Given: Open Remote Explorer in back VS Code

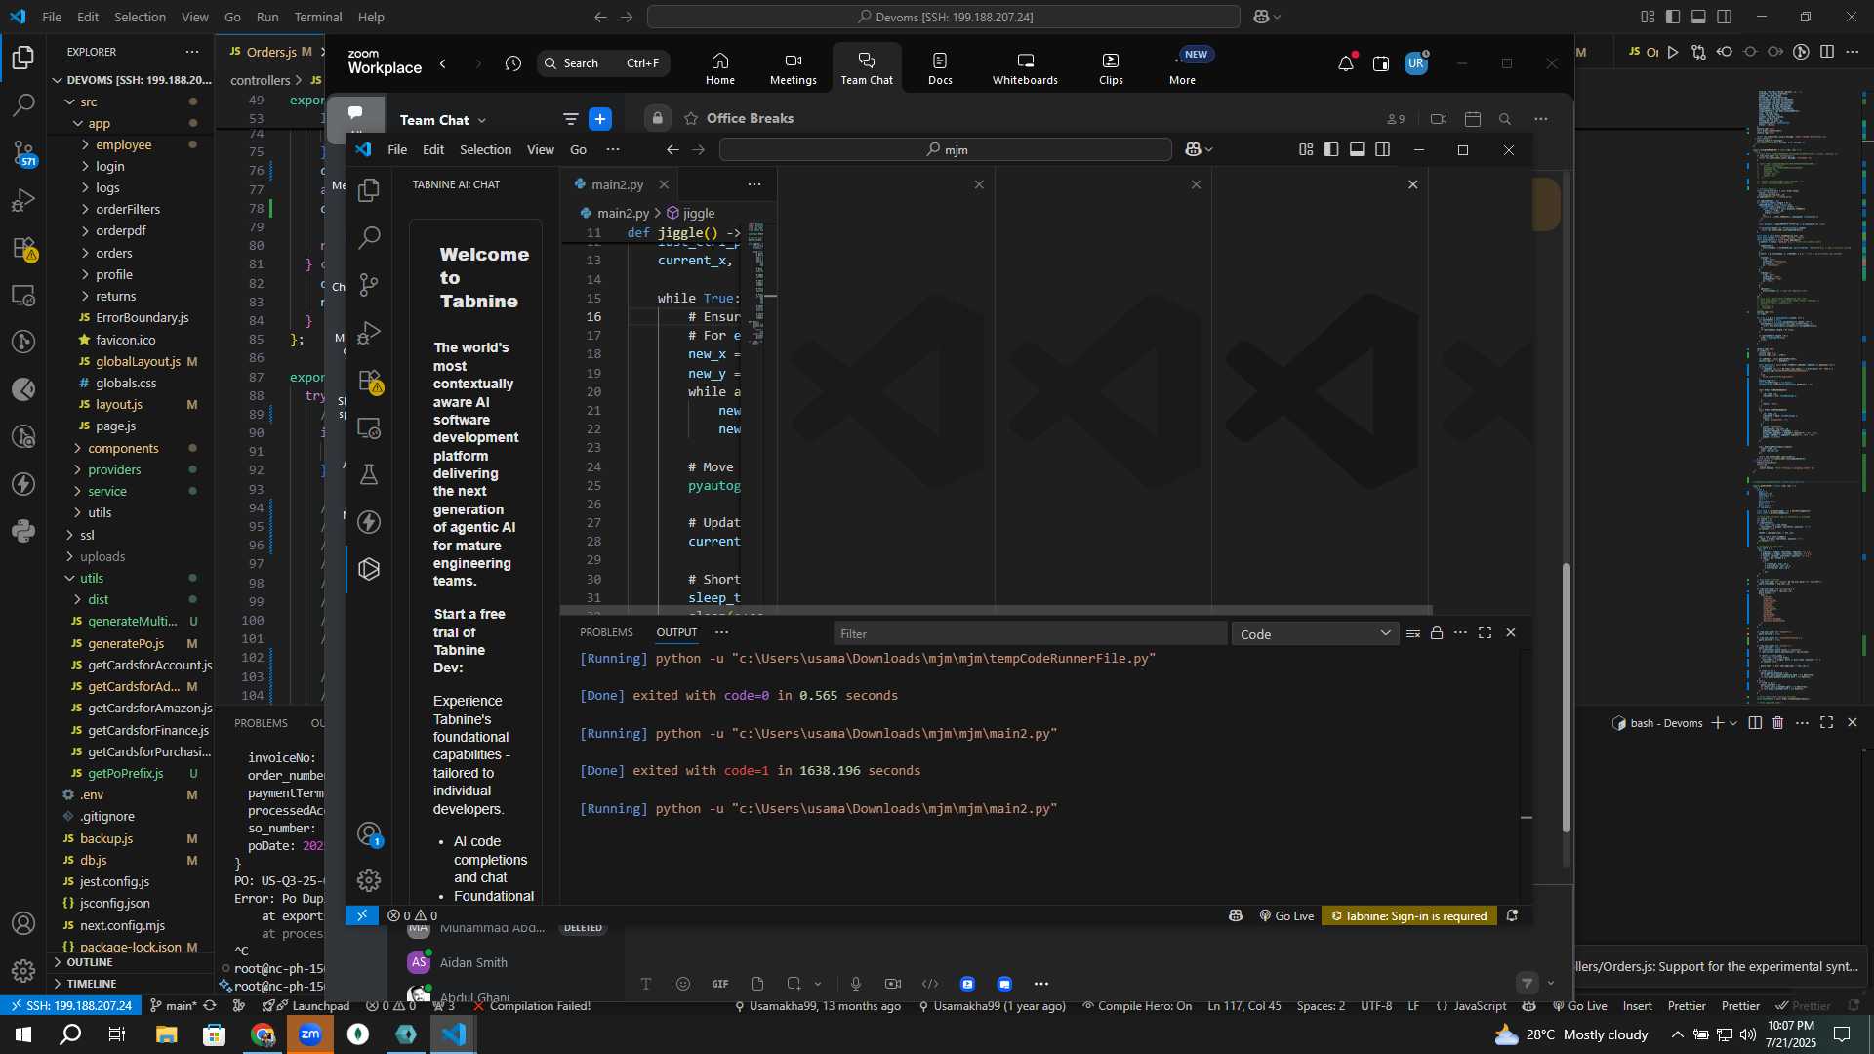Looking at the screenshot, I should point(23,295).
